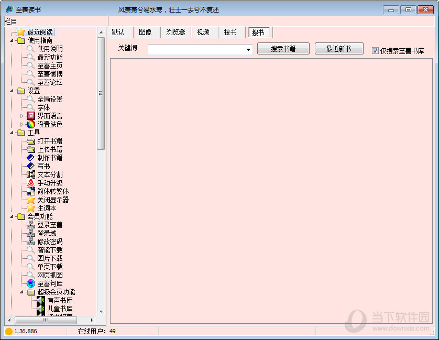Open the 浏览器 tab
Viewport: 439px width, 340px height.
pyautogui.click(x=175, y=32)
